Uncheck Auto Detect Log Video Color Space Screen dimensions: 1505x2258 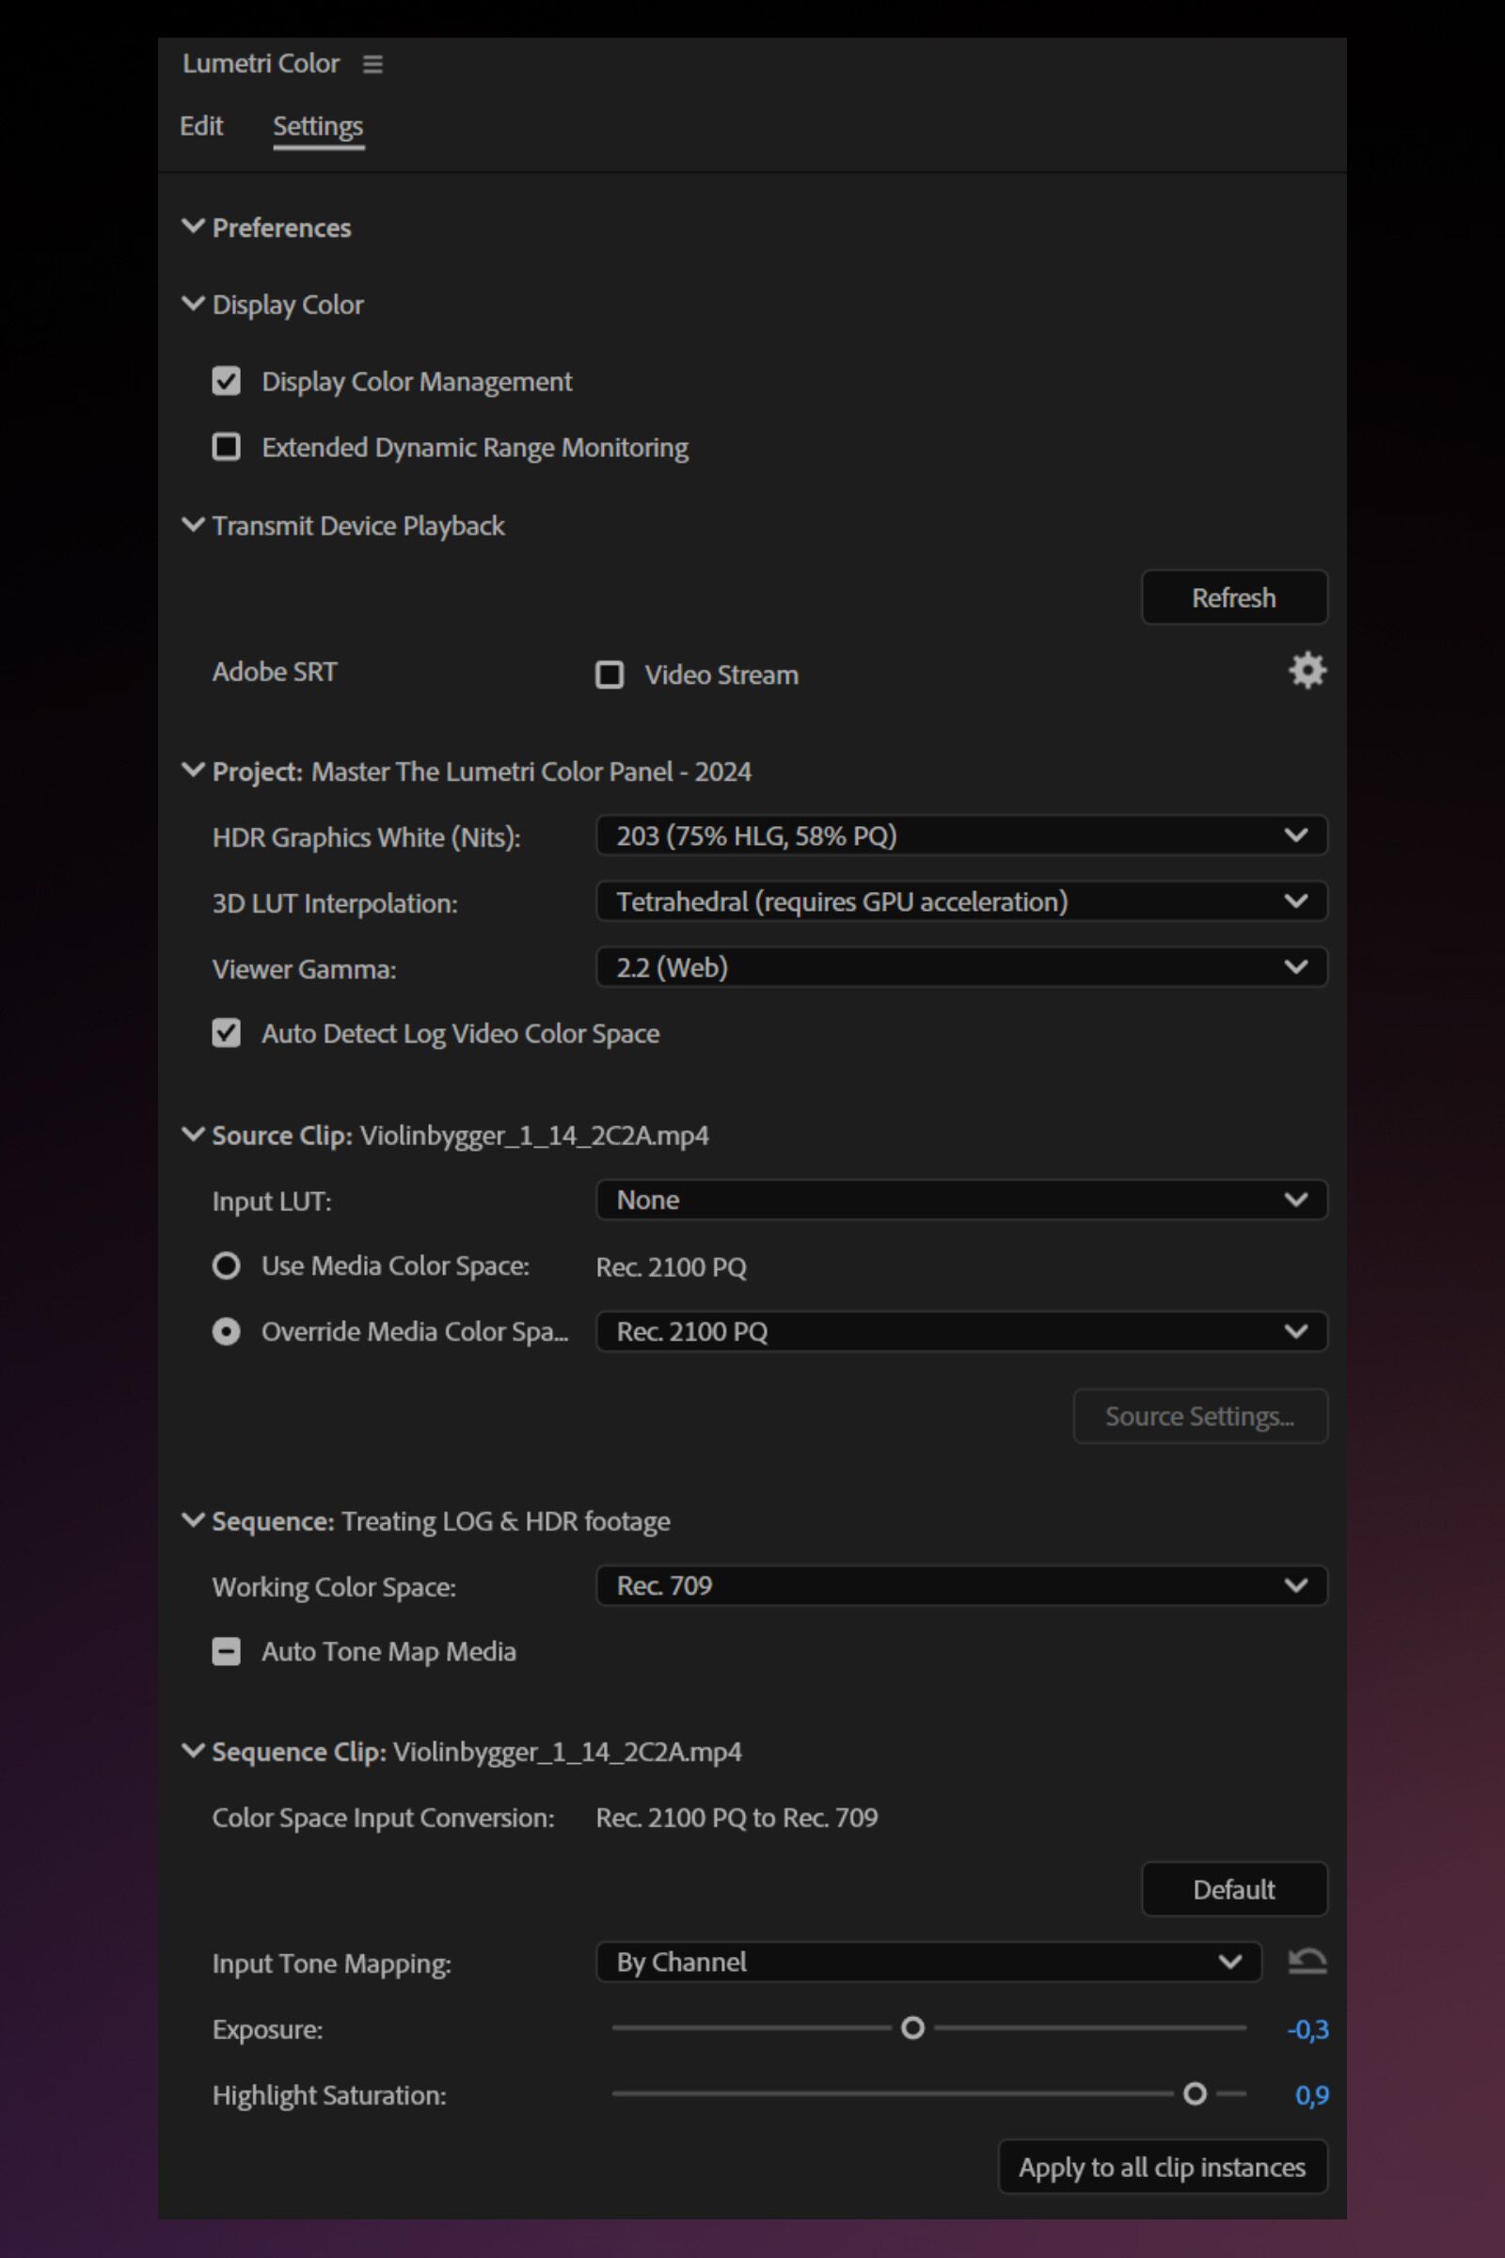[227, 1033]
